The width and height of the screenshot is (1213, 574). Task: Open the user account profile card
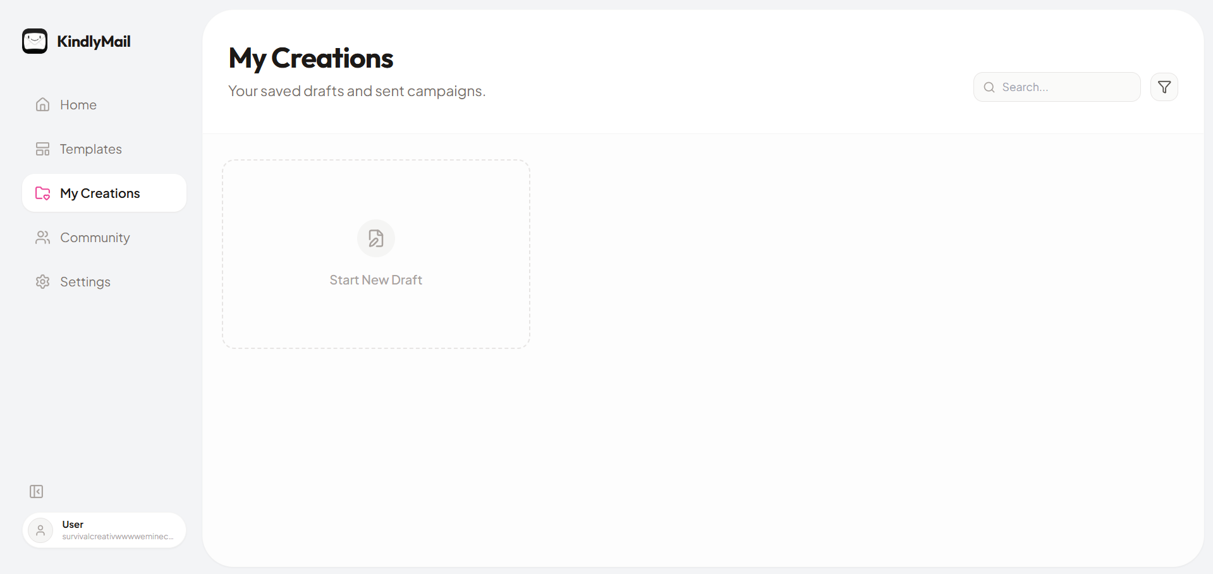pos(104,530)
